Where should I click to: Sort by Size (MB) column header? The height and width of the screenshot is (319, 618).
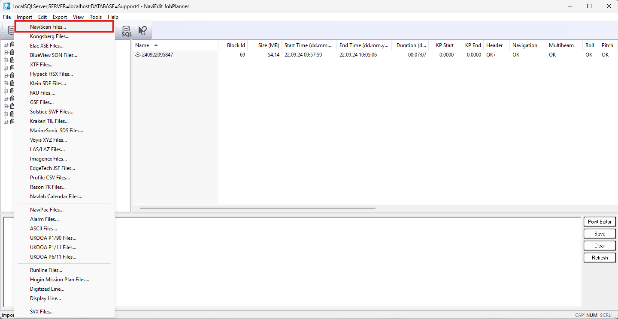(265, 45)
